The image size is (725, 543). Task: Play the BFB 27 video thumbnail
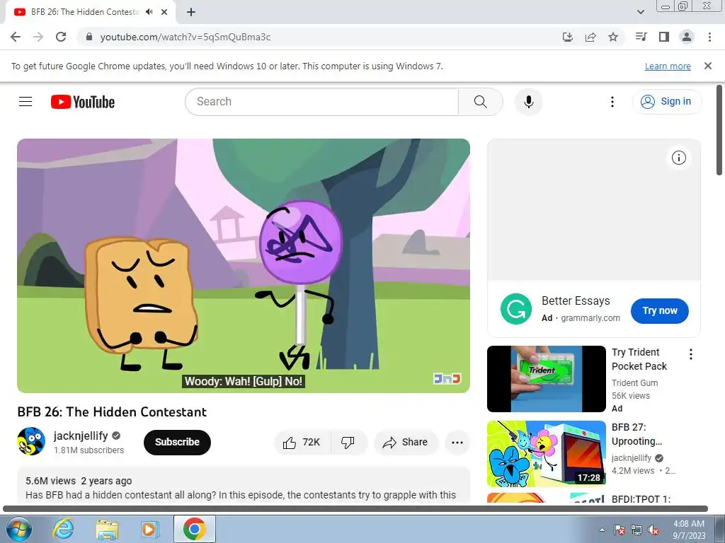(546, 453)
